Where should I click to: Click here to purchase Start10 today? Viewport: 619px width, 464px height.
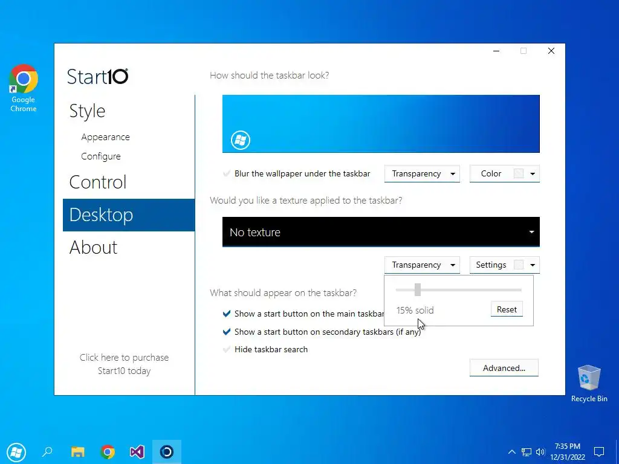(x=125, y=364)
